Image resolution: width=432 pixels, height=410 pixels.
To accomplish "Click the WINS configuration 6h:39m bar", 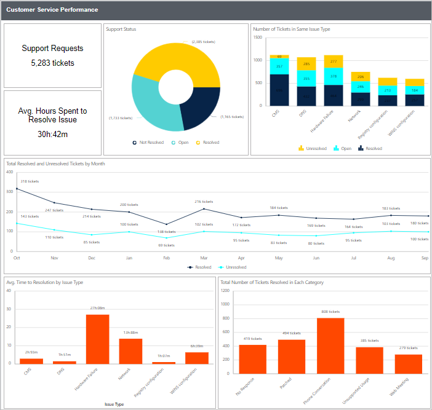I will pyautogui.click(x=197, y=358).
